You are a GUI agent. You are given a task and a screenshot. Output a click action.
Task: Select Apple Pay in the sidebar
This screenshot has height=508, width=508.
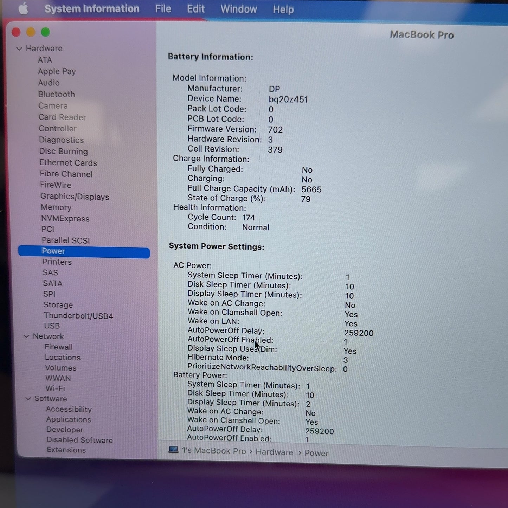tap(57, 71)
